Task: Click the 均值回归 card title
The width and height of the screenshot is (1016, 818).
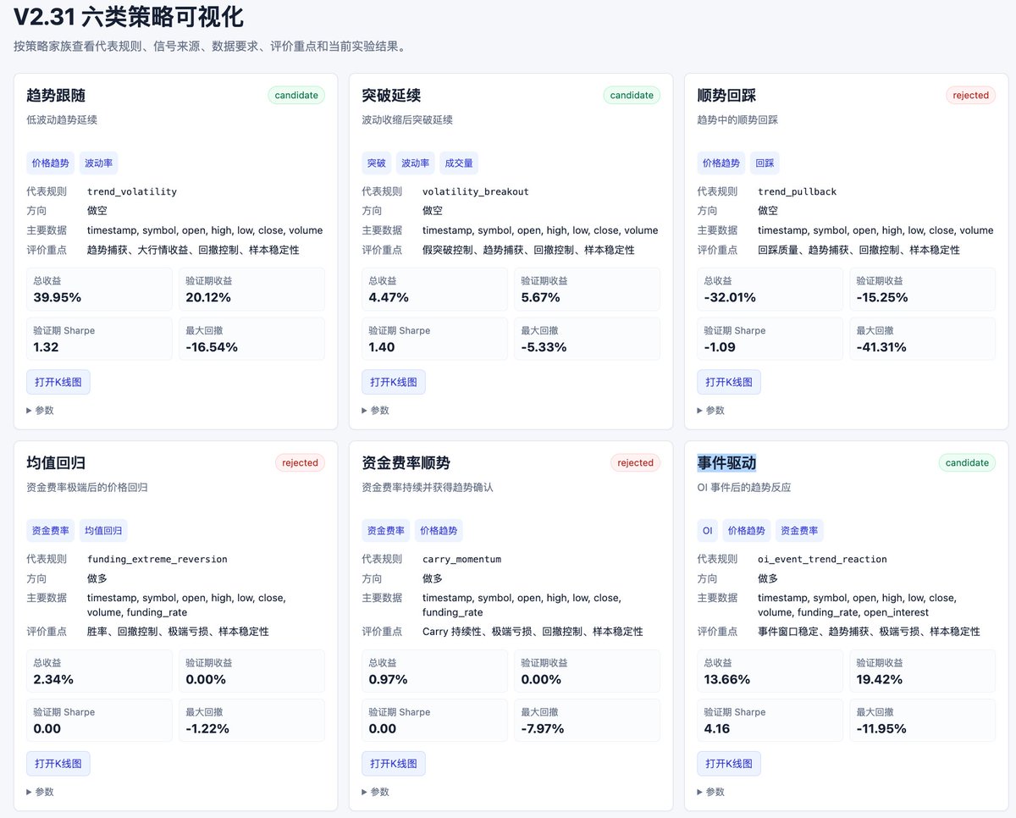Action: click(56, 462)
